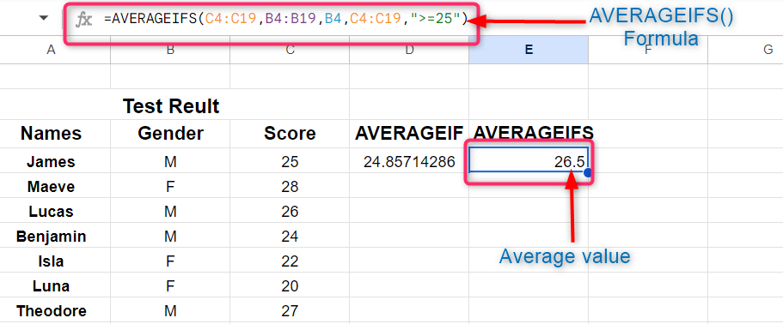Image resolution: width=783 pixels, height=324 pixels.
Task: Select Theodore's gender cell
Action: tap(170, 310)
